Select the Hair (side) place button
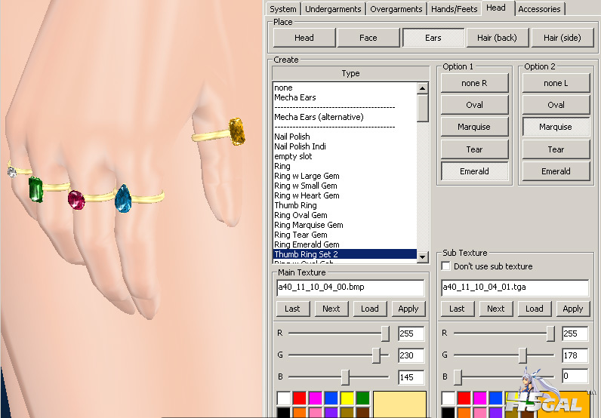601x418 pixels. [562, 38]
